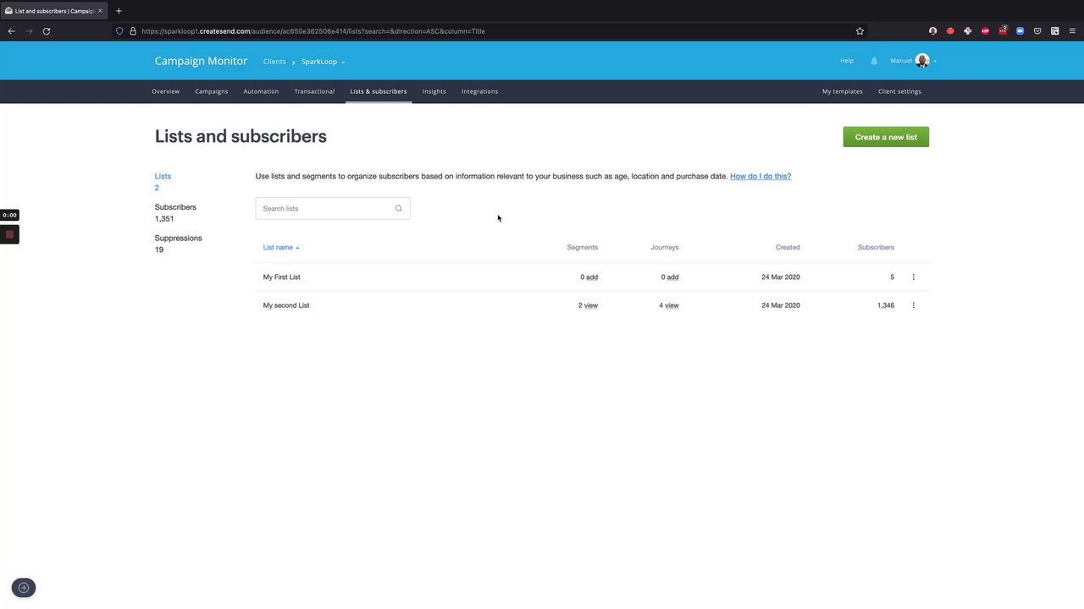Select Lists in the sidebar

coord(163,177)
